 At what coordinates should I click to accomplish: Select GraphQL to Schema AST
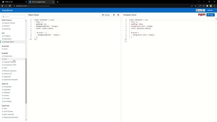(7, 74)
